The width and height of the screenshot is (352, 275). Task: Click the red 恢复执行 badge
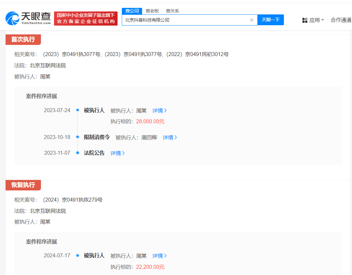tap(23, 185)
